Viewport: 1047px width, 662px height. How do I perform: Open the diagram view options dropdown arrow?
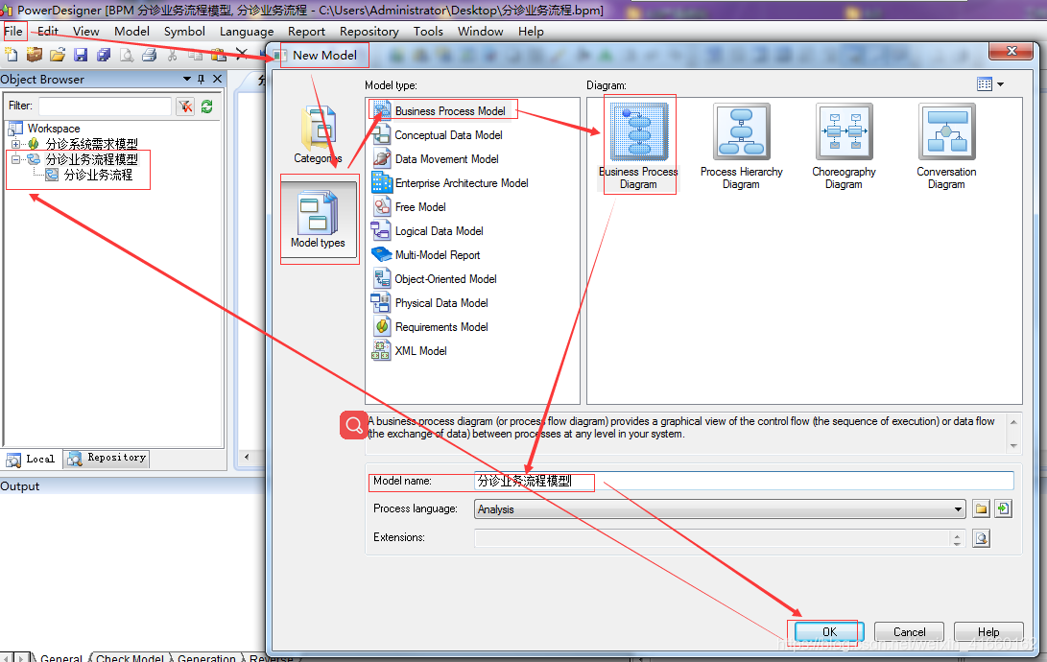pyautogui.click(x=1000, y=84)
